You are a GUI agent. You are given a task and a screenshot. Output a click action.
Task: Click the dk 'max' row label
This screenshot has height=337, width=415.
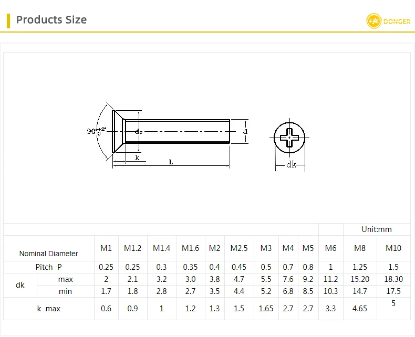click(65, 279)
